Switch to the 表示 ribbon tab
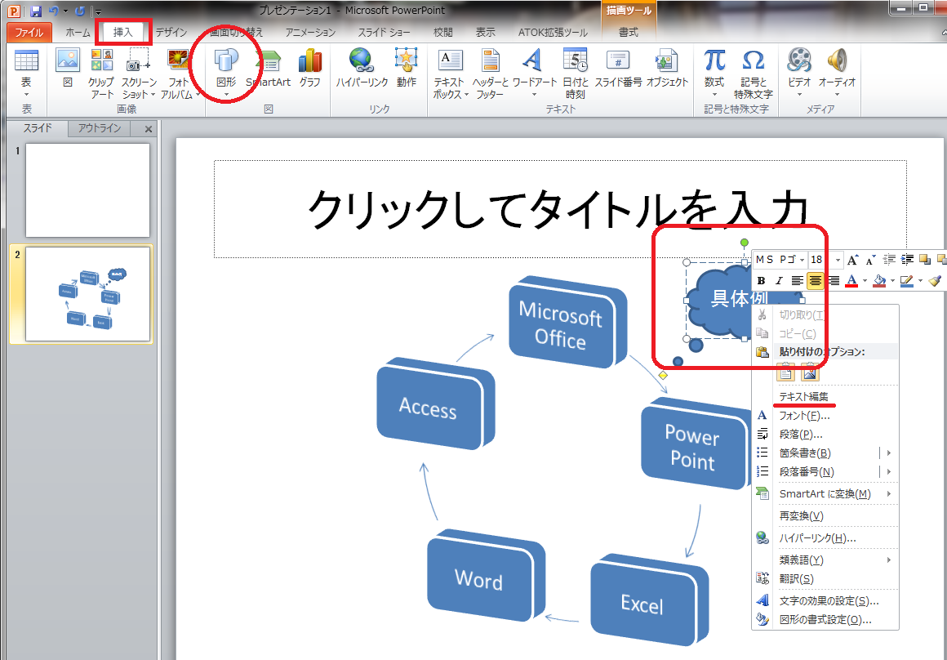This screenshot has height=660, width=947. (x=485, y=32)
